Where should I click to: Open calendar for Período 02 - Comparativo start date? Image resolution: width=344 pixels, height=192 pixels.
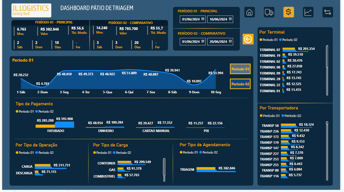(x=203, y=41)
